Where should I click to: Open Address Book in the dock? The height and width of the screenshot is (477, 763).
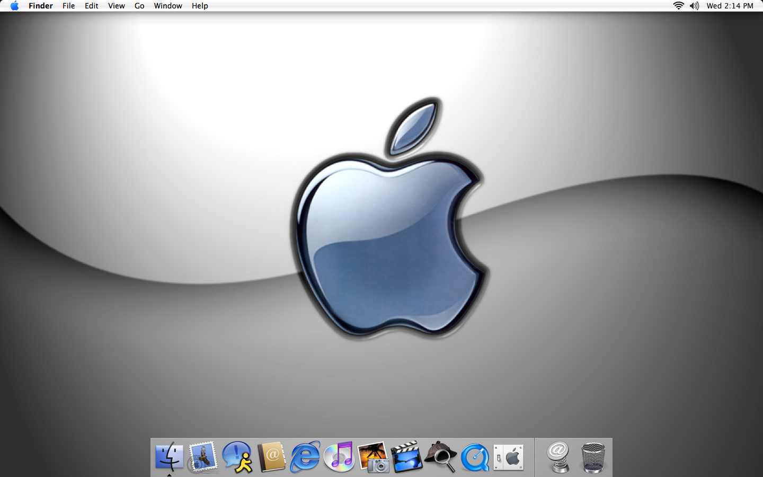(x=271, y=456)
